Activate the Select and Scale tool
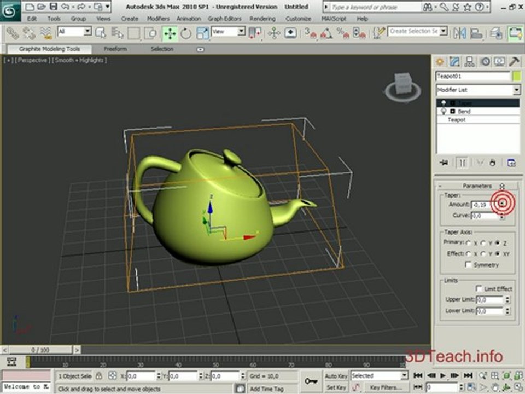525x394 pixels. click(x=202, y=33)
